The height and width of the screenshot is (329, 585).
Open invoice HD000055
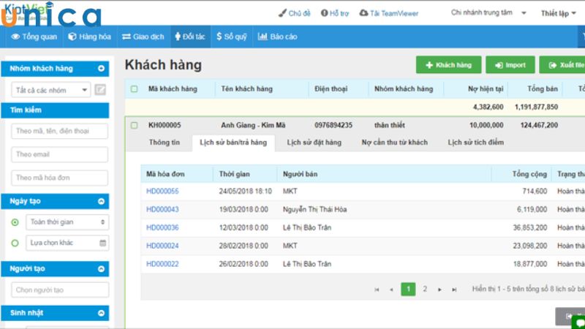(162, 191)
